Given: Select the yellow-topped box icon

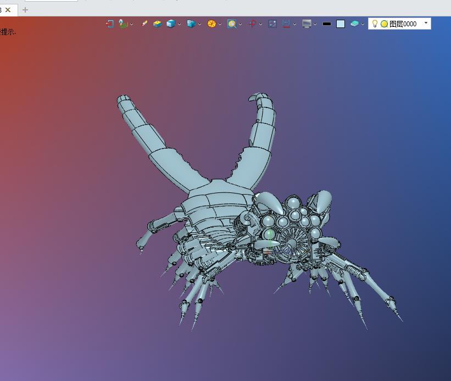Looking at the screenshot, I should pos(157,24).
